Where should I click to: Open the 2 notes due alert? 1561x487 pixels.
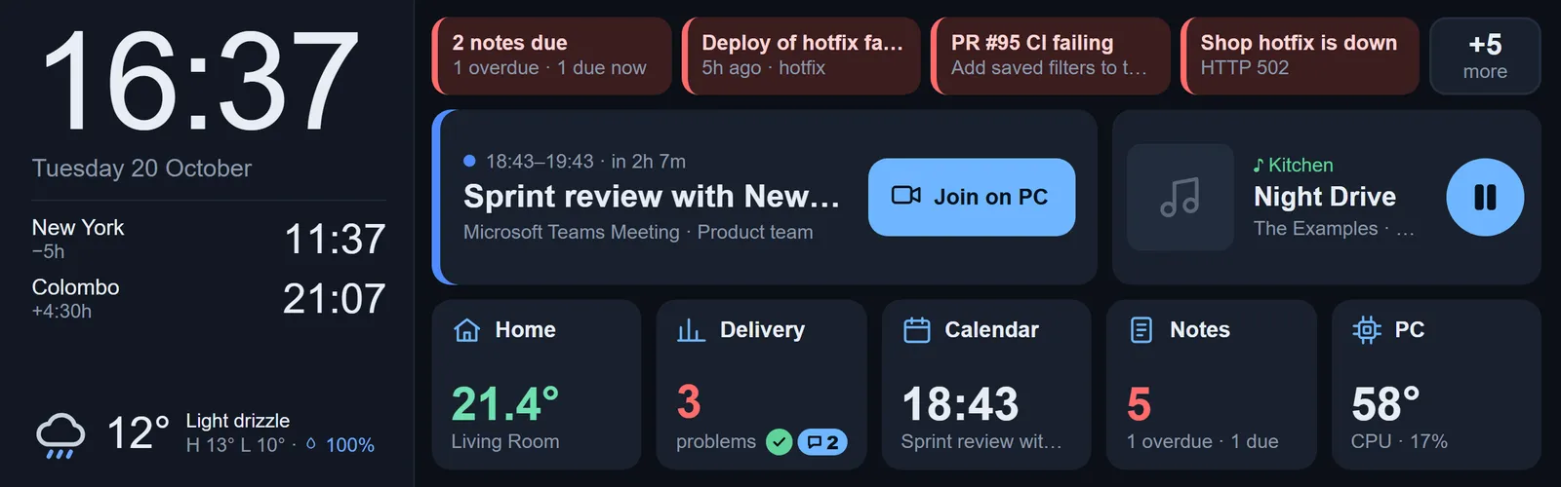[552, 56]
